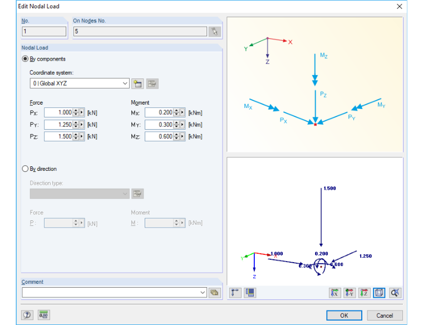Open the Mz value list arrow
The height and width of the screenshot is (325, 423).
[x=183, y=136]
